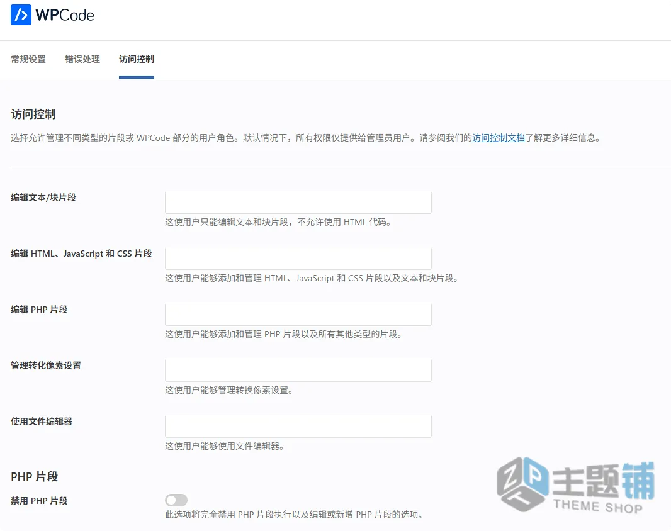
Task: Click the 使用文件编辑器 role field
Action: coord(298,426)
